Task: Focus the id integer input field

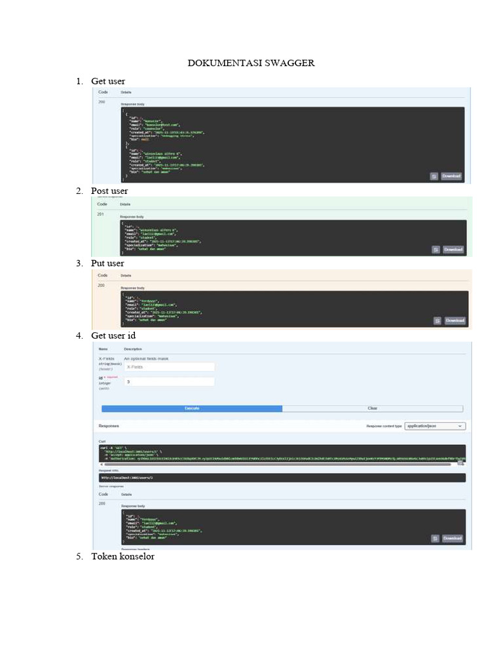Action: 170,382
